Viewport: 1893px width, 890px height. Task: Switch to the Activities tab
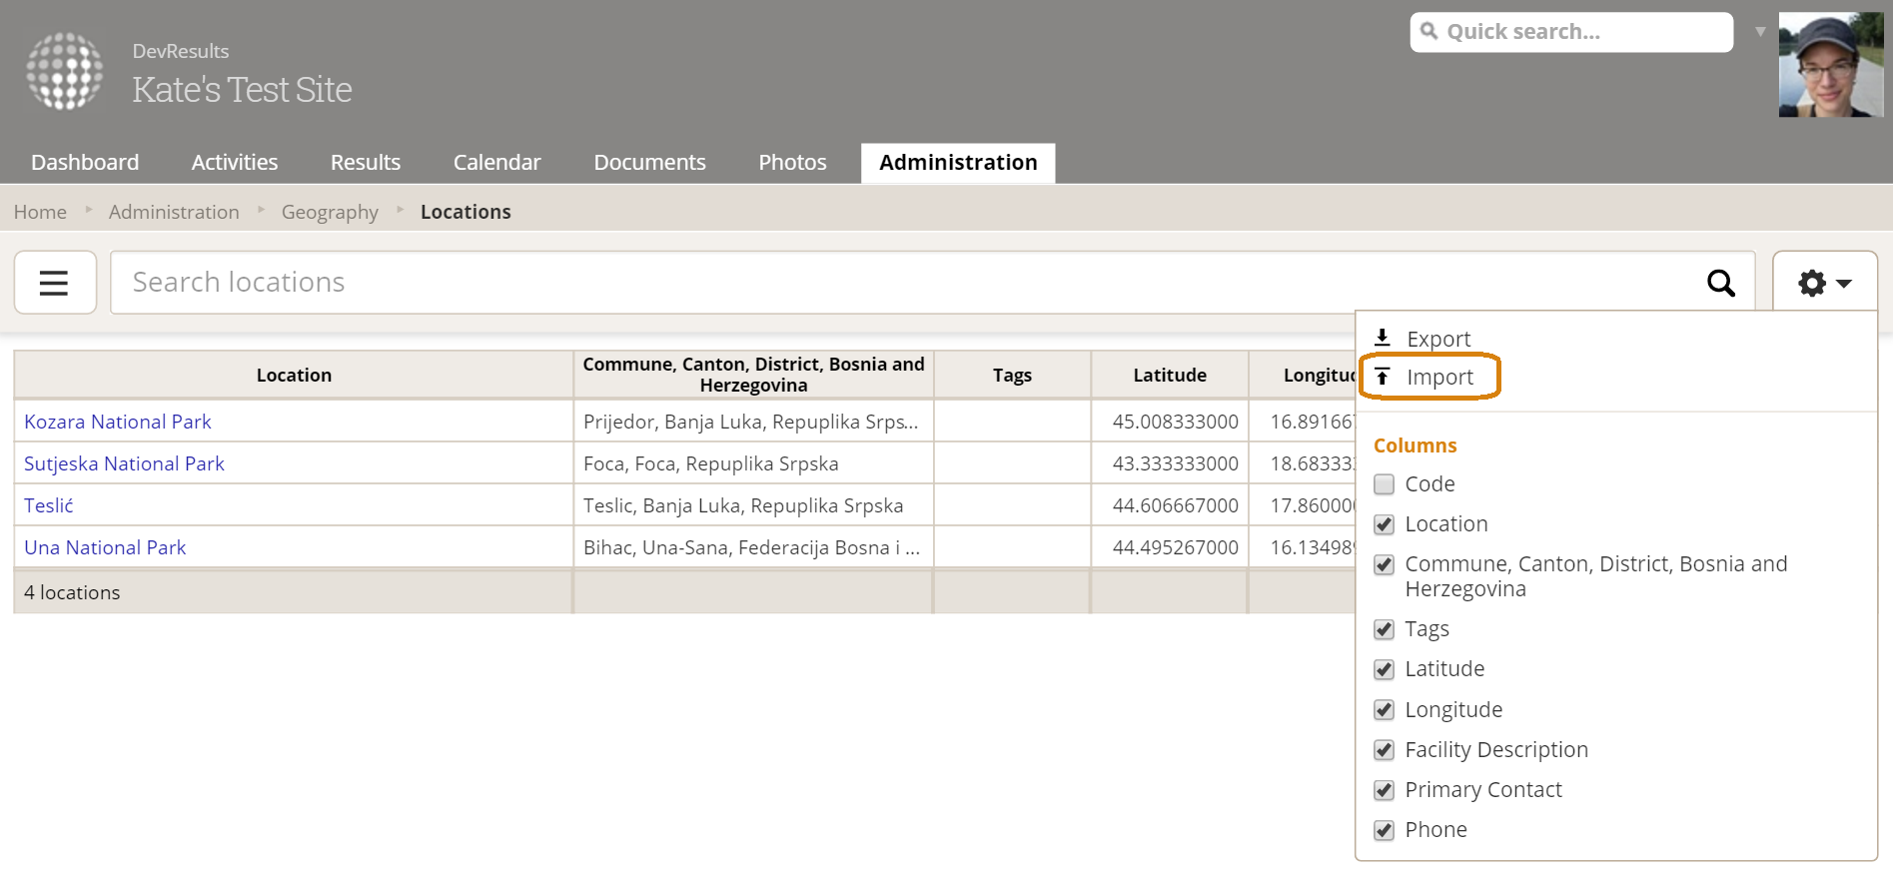pos(235,163)
